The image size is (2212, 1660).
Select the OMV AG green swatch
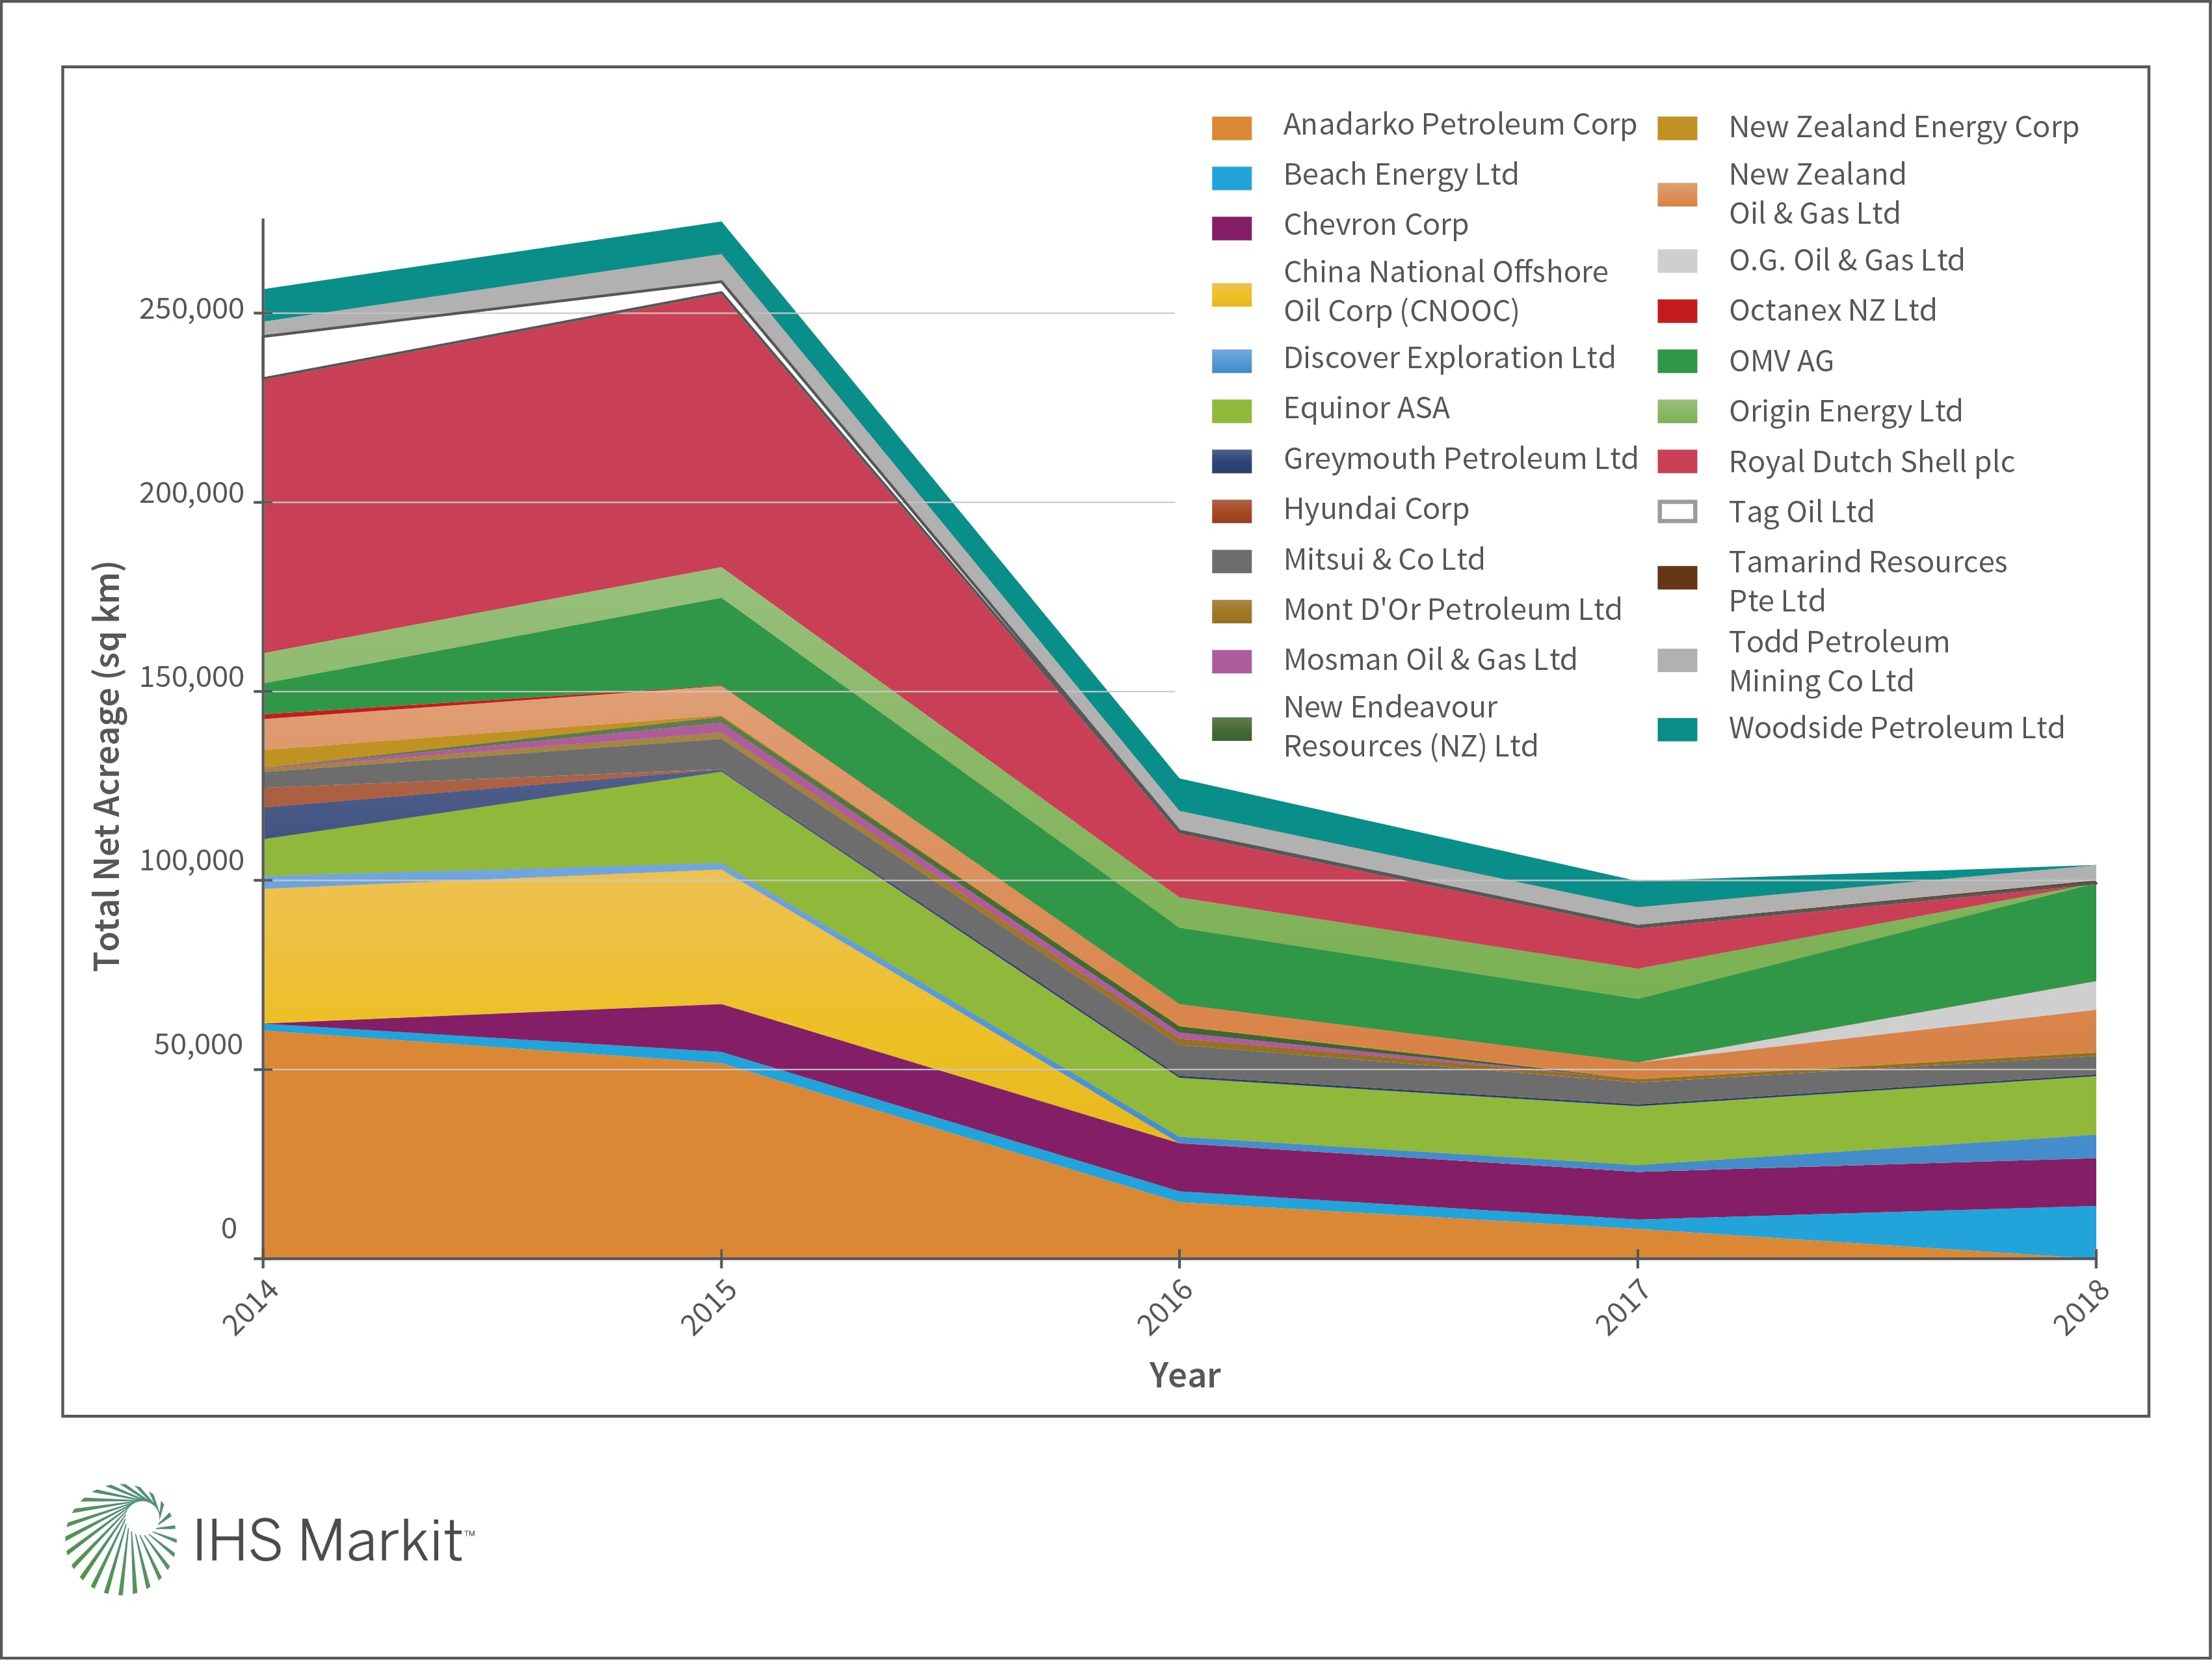pos(1677,361)
